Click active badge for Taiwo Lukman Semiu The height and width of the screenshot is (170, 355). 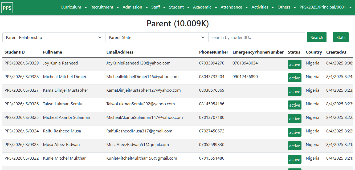[295, 105]
